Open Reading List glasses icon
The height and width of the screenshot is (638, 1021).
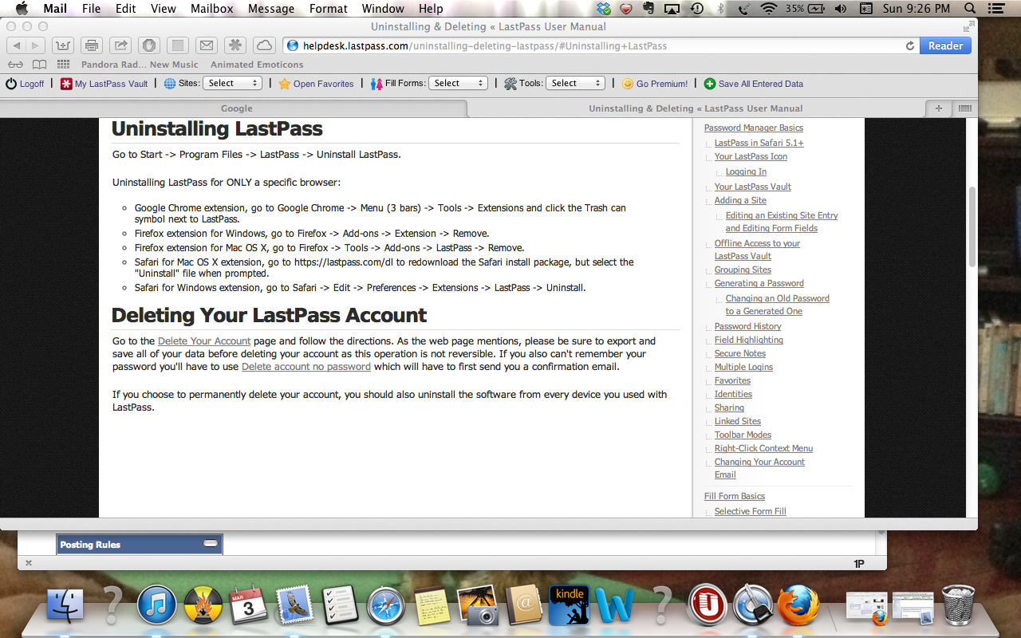coord(15,65)
